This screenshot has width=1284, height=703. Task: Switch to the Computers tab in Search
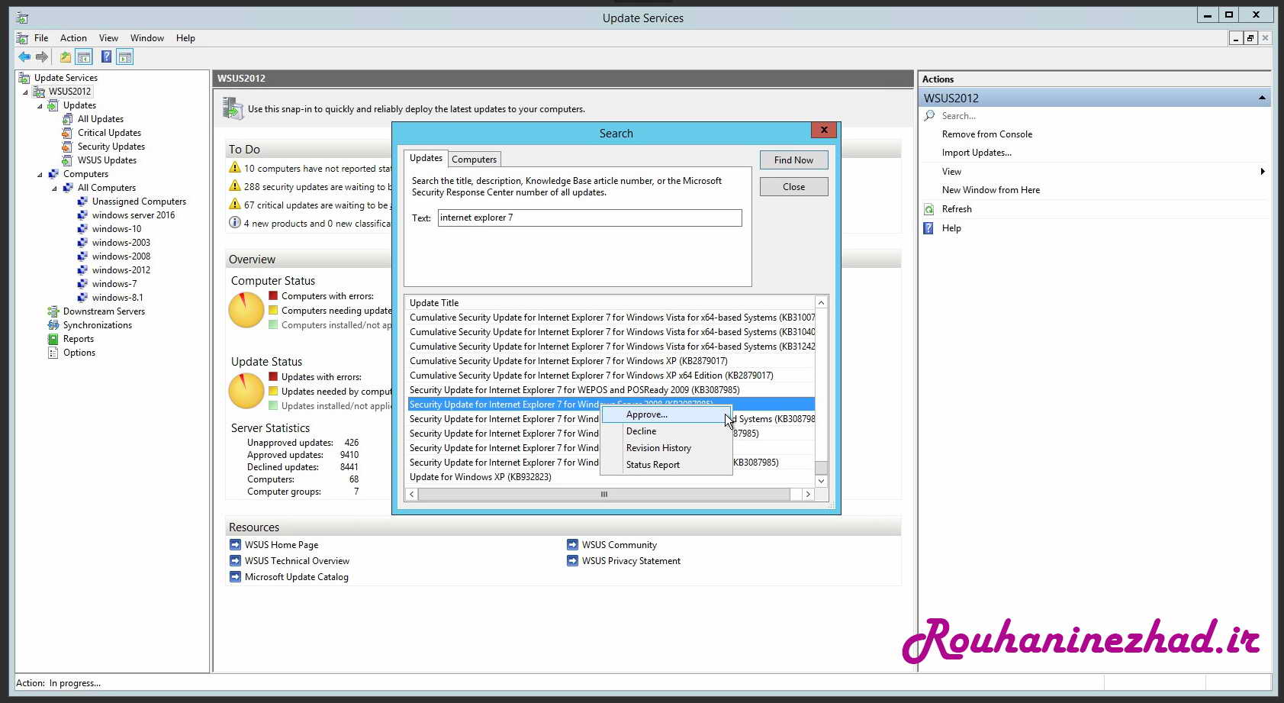474,160
